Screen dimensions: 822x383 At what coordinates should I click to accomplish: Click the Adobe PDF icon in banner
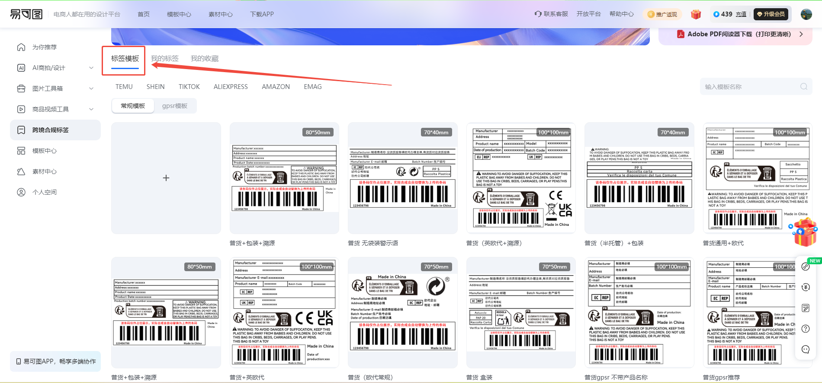[681, 34]
